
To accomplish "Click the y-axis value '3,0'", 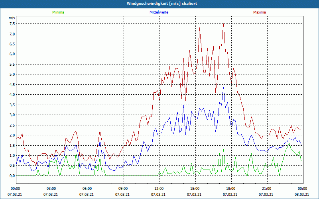I will 12,115.
